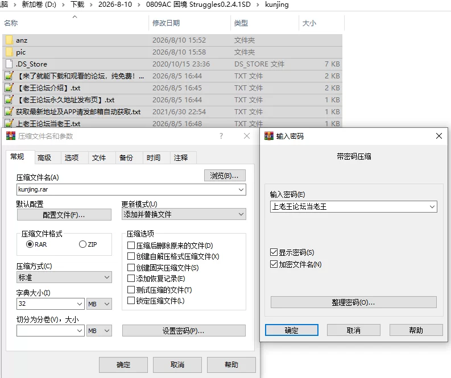The width and height of the screenshot is (451, 378).
Task: Click the 上老王论坛当老王.txt file icon
Action: 9,123
